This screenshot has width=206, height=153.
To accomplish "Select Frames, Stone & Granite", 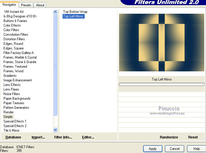I will click(x=20, y=62).
